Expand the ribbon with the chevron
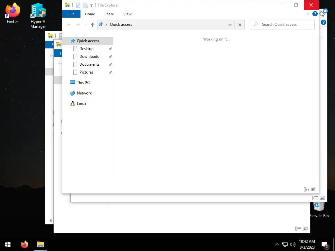 tap(308, 14)
